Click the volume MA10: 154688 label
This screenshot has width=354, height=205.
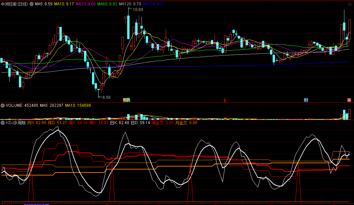pyautogui.click(x=78, y=105)
